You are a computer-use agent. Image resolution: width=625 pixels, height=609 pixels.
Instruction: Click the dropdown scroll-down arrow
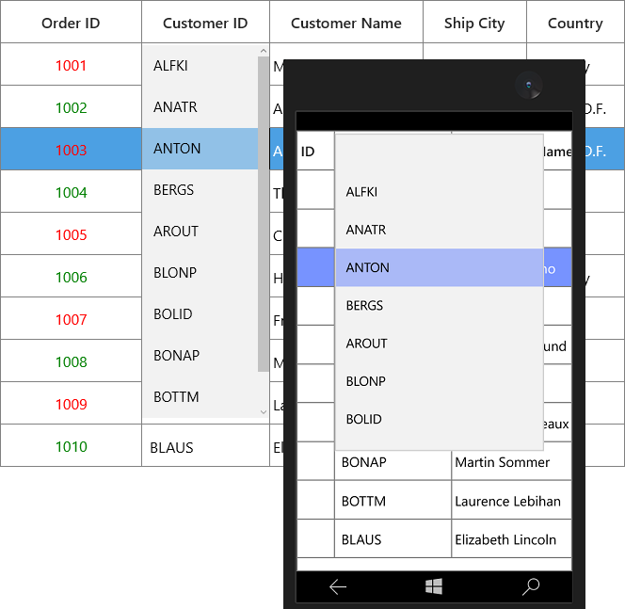(x=263, y=412)
